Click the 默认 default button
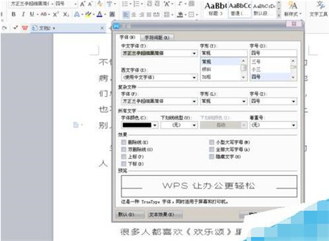The image size is (329, 241). [x=130, y=215]
